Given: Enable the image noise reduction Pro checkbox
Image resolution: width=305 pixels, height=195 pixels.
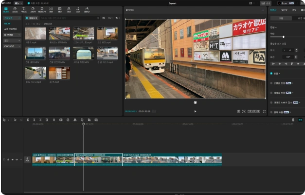Looking at the screenshot, I should click(x=271, y=102).
